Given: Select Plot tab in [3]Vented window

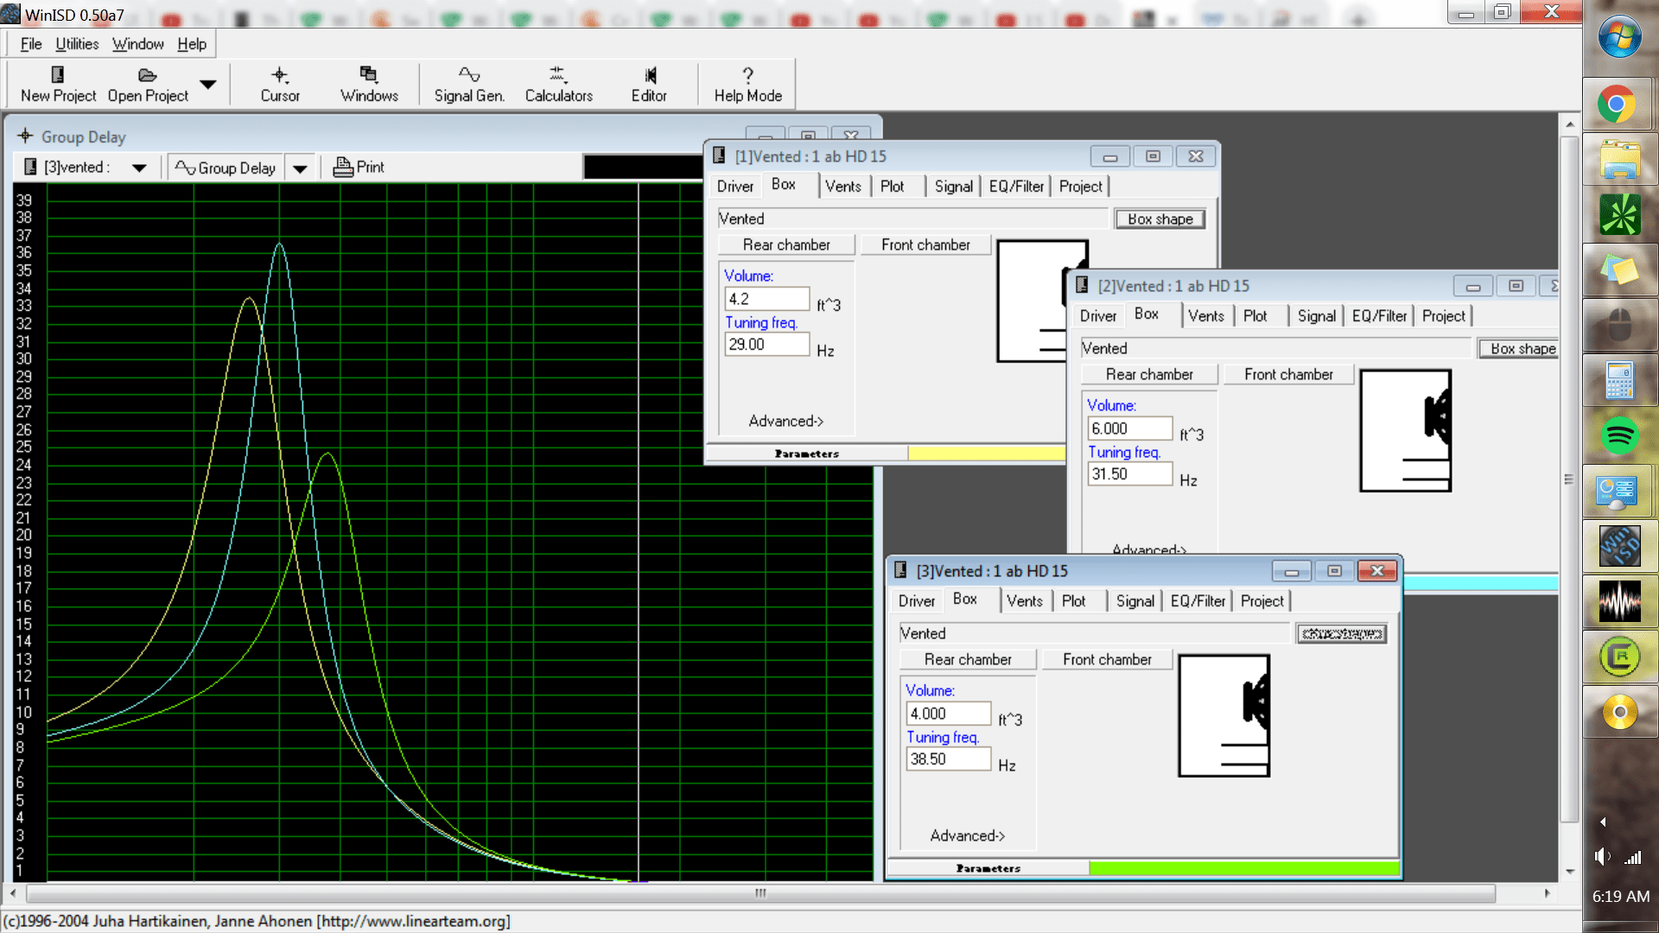Looking at the screenshot, I should click(x=1073, y=600).
